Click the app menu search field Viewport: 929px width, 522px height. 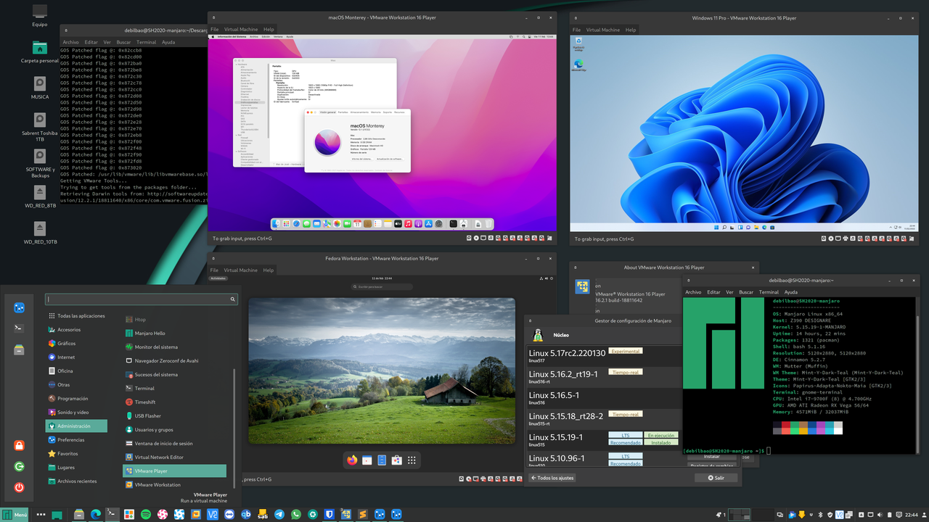tap(142, 299)
